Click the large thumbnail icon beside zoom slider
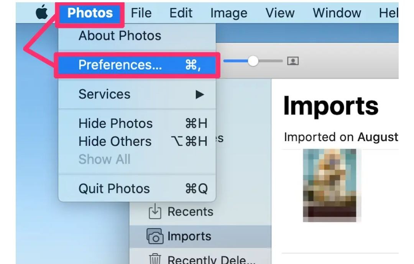414x264 pixels. 293,61
